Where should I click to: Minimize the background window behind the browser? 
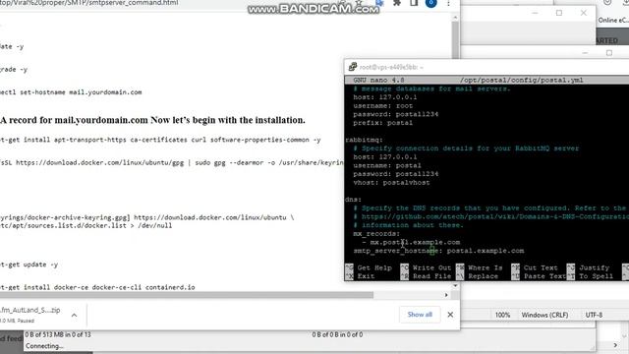pos(535,13)
